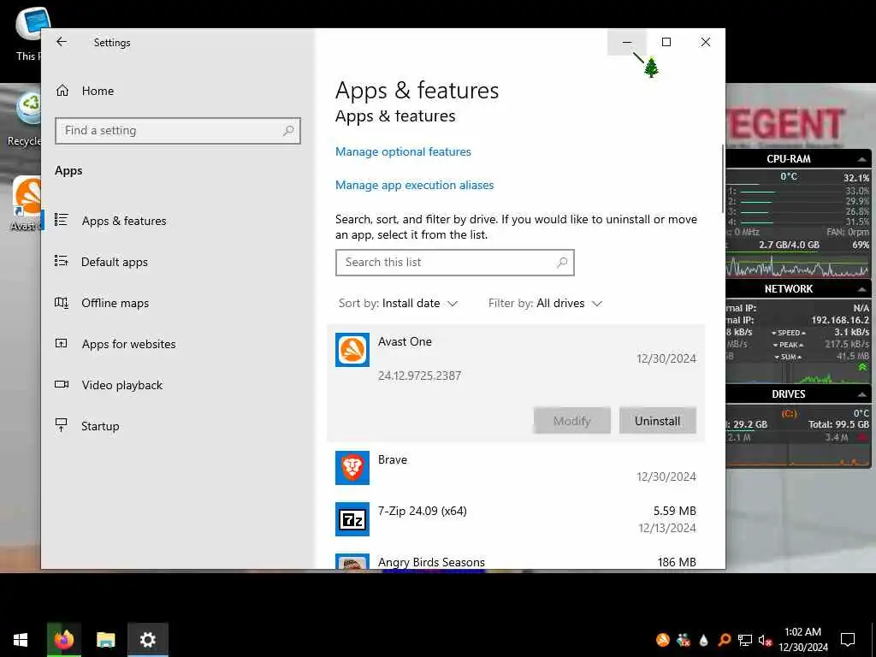Open Video playback section
The image size is (876, 657).
(x=121, y=385)
